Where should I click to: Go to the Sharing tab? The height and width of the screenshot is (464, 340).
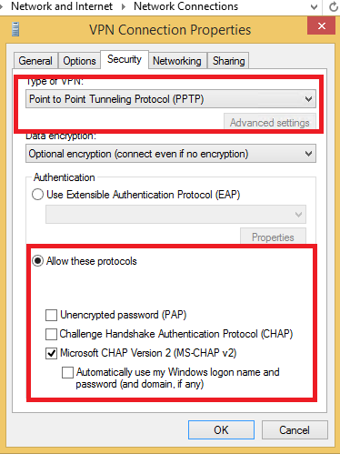(228, 61)
